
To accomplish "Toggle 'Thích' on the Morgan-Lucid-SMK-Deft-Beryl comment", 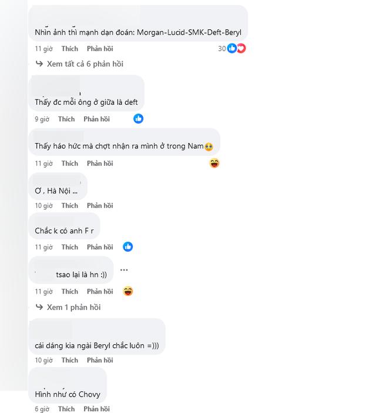I will [69, 49].
